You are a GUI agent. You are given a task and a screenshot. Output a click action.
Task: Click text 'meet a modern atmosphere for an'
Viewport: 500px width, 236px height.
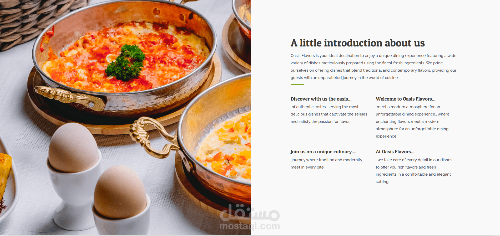point(408,107)
